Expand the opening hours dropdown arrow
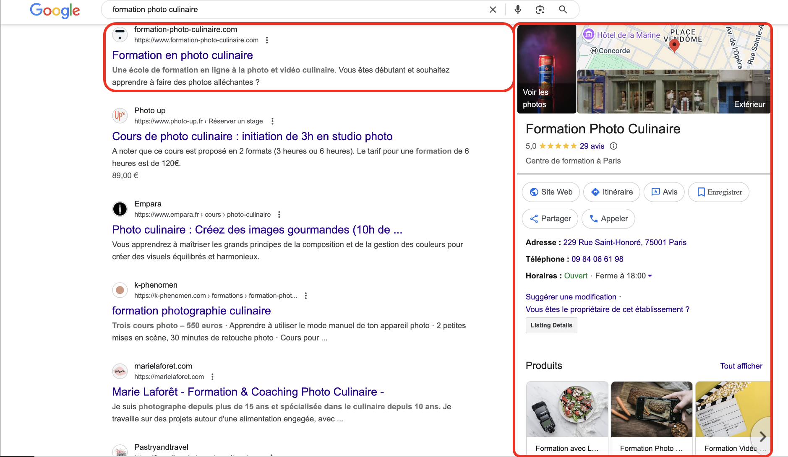 [650, 276]
